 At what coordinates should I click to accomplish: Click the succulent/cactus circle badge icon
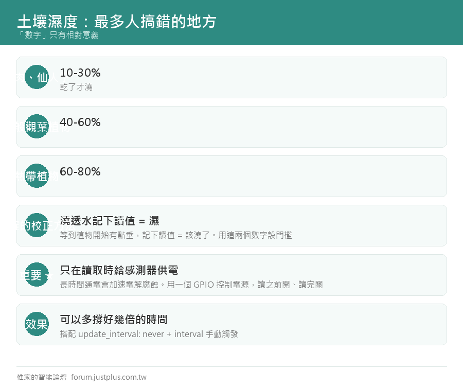tap(37, 77)
